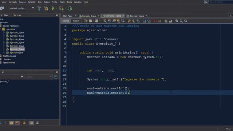Viewport: 233px width, 131px height.
Task: Click the Find Selection magnifier icon
Action: pyautogui.click(x=105, y=21)
